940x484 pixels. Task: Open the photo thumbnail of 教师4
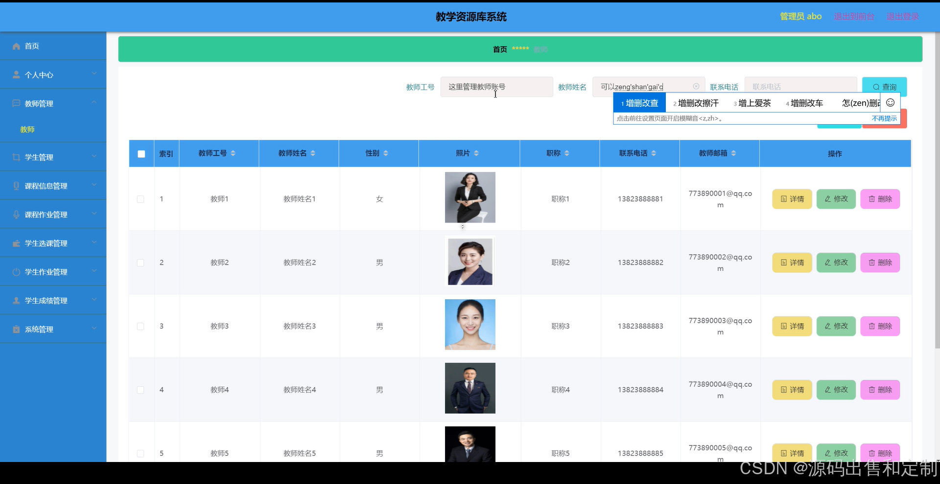click(470, 388)
